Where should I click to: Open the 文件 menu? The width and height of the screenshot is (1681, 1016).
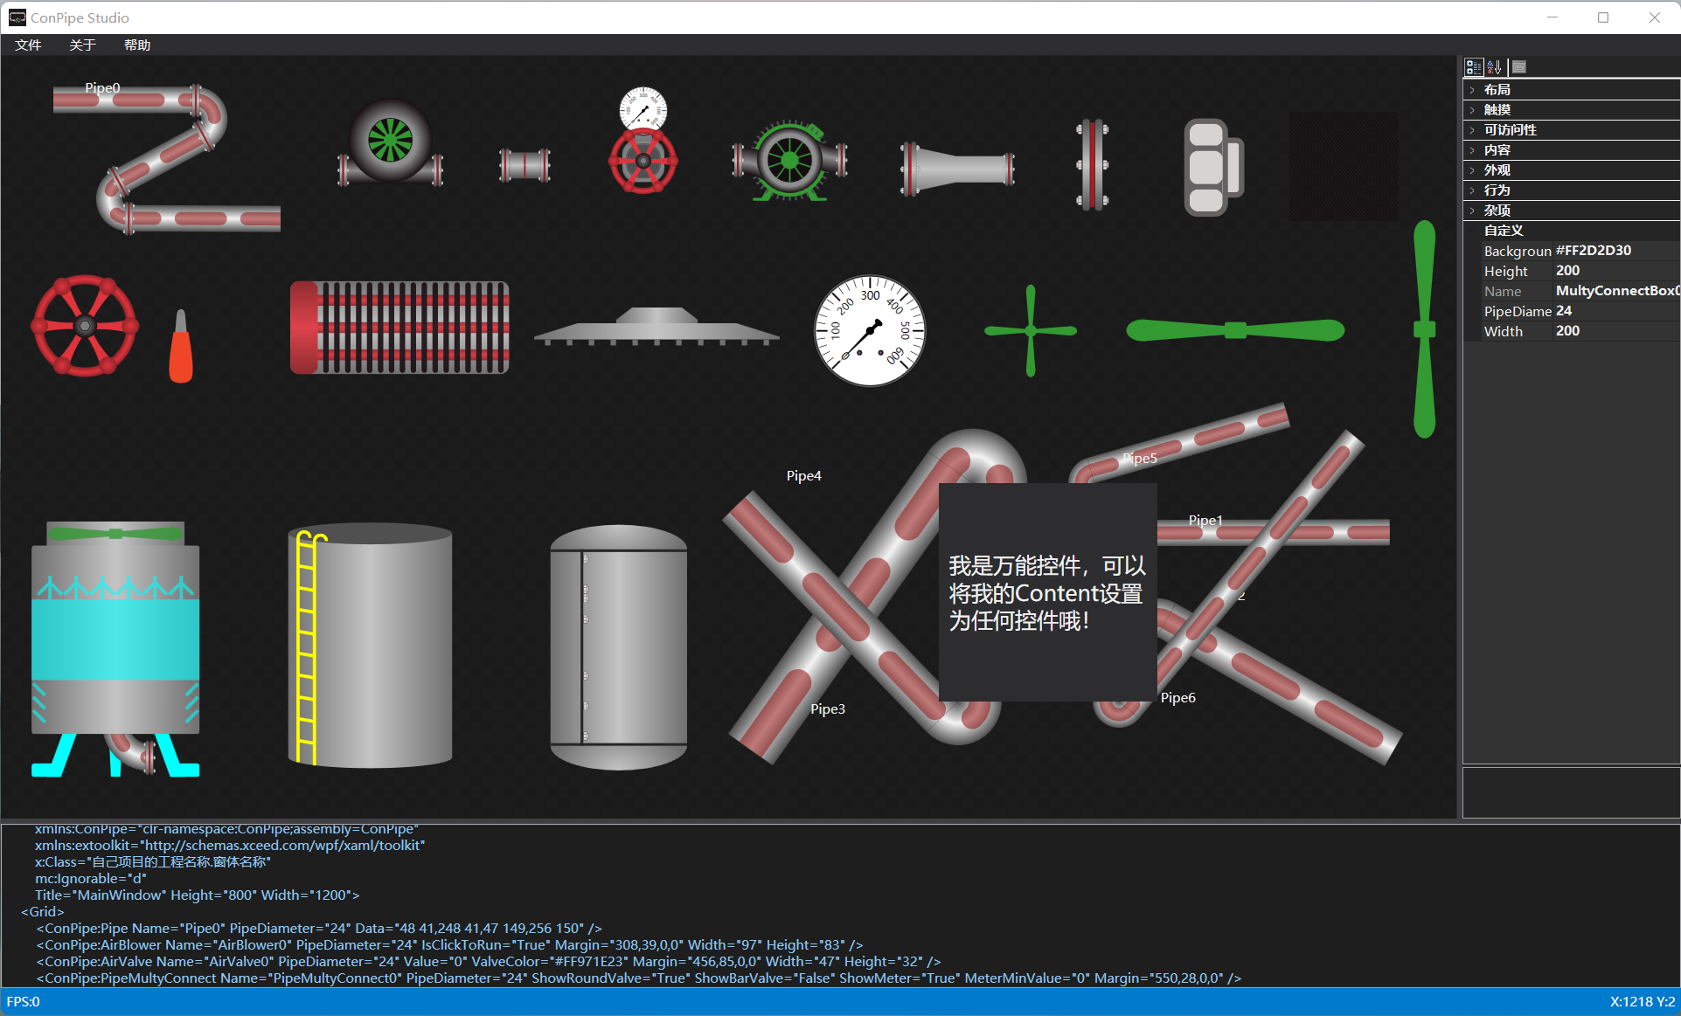pyautogui.click(x=28, y=45)
